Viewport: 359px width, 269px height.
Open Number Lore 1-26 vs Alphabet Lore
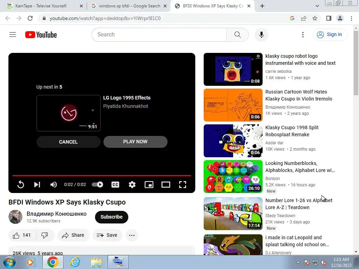(299, 204)
